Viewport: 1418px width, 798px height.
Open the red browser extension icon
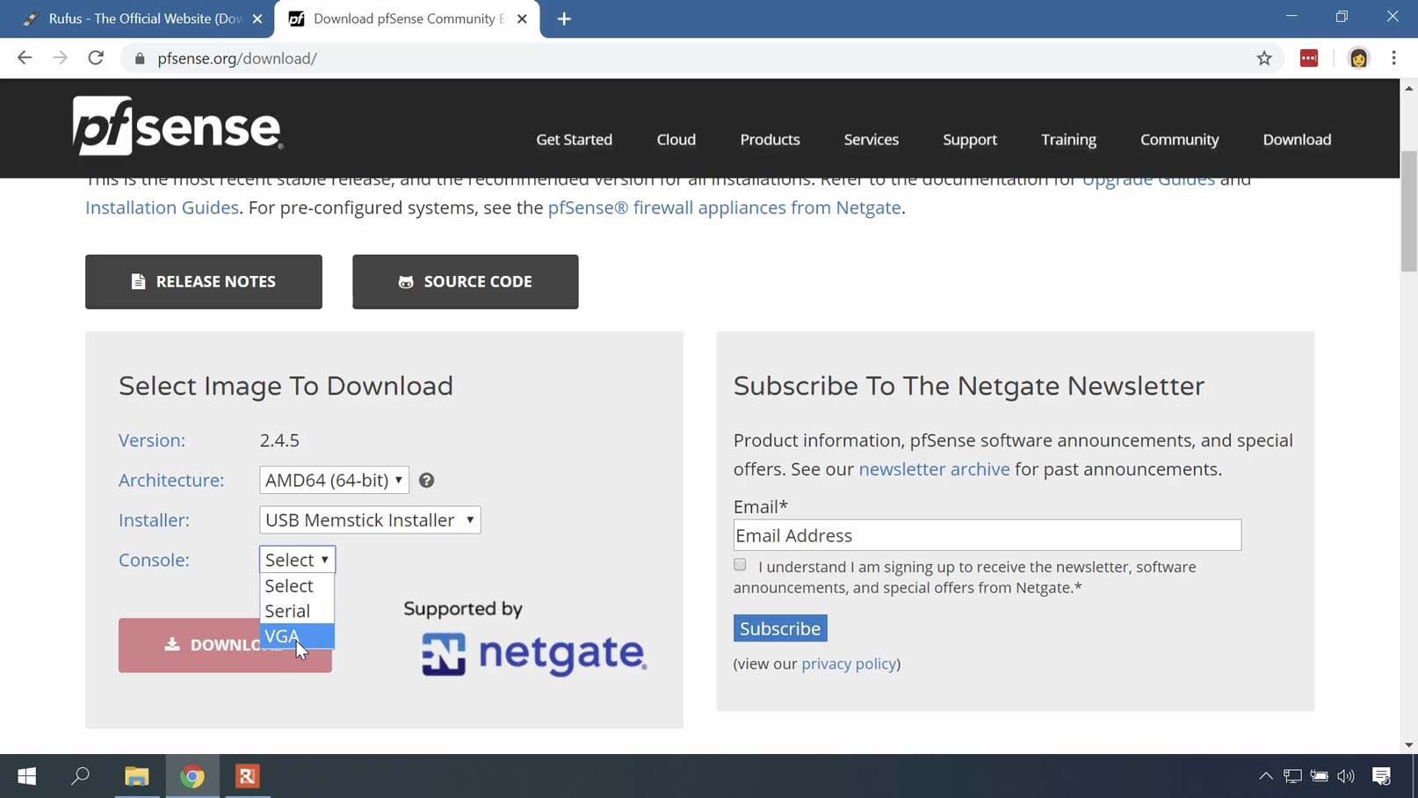pyautogui.click(x=1309, y=58)
